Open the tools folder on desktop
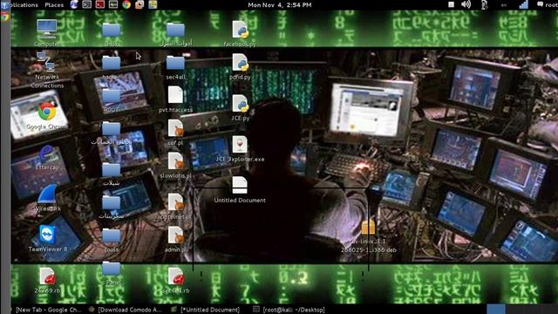Image resolution: width=558 pixels, height=314 pixels. [111, 235]
